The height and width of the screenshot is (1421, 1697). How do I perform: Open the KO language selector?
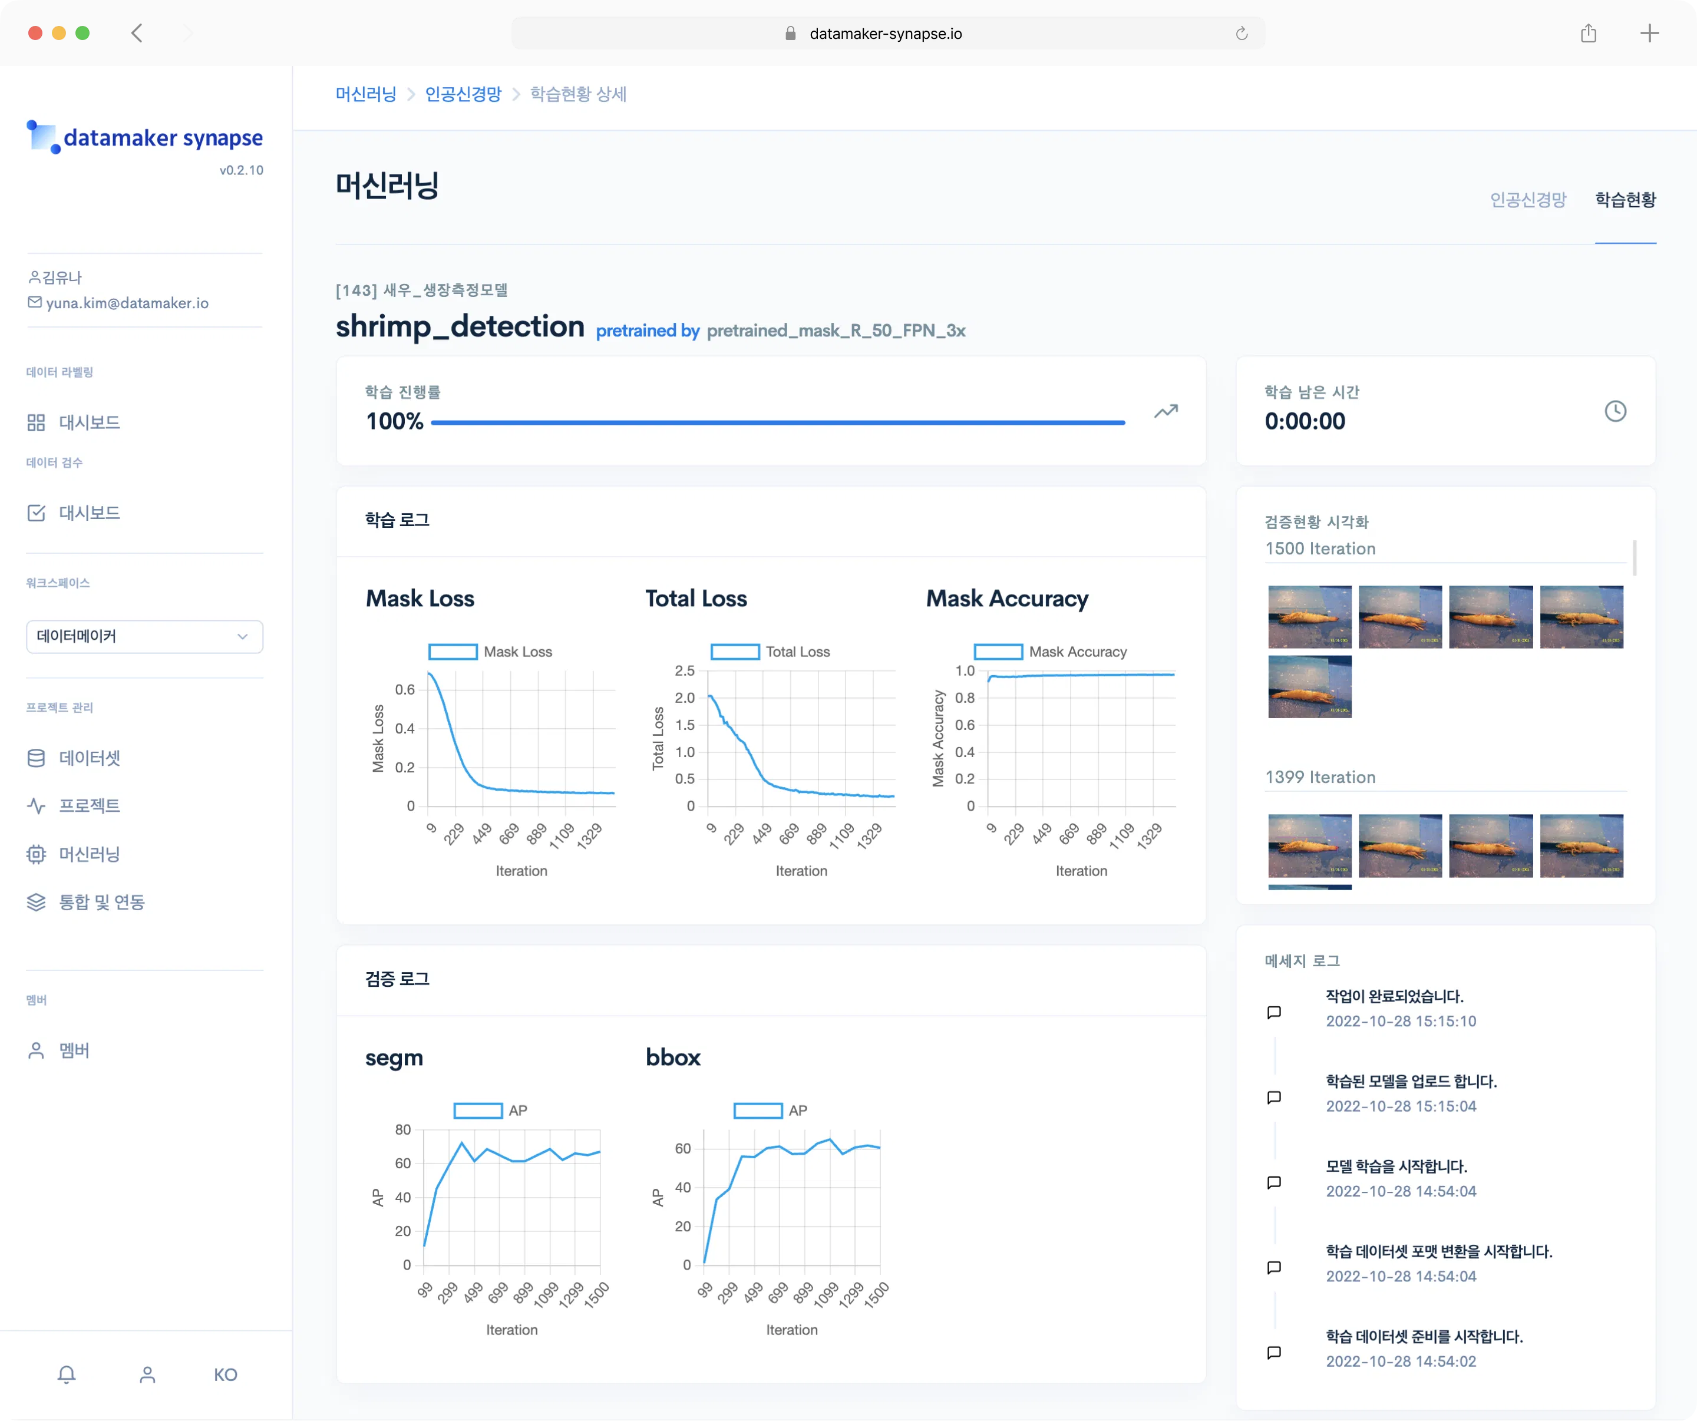[226, 1374]
